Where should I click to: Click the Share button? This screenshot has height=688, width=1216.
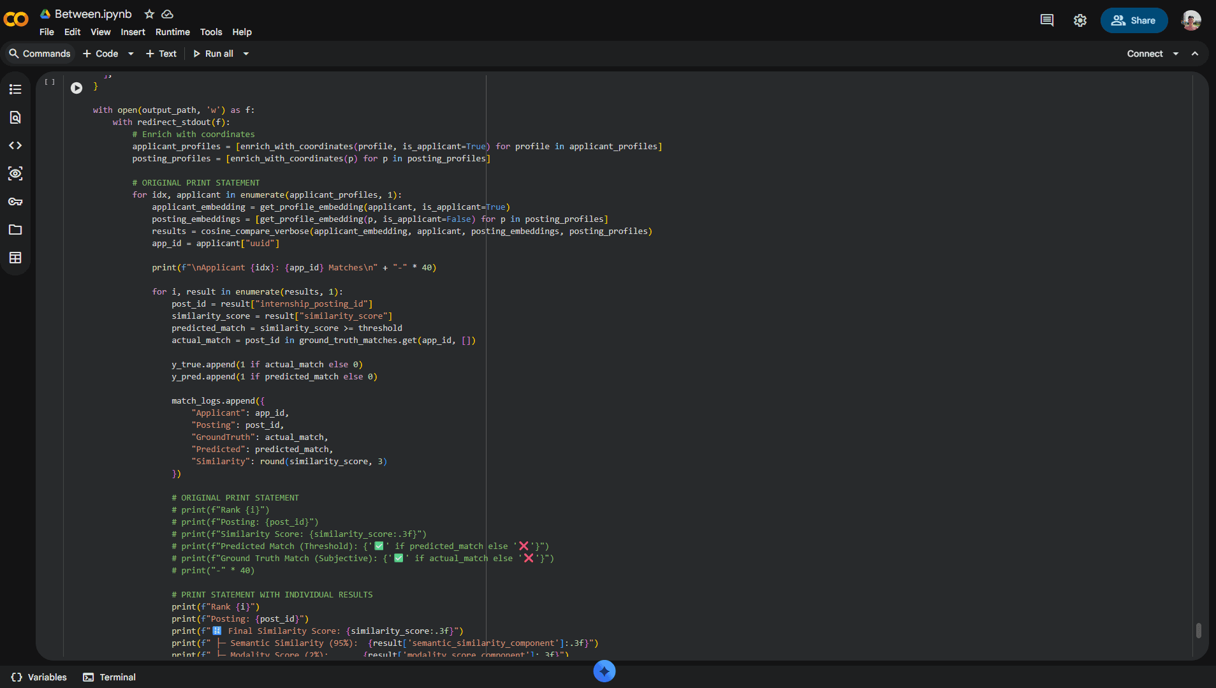coord(1134,20)
